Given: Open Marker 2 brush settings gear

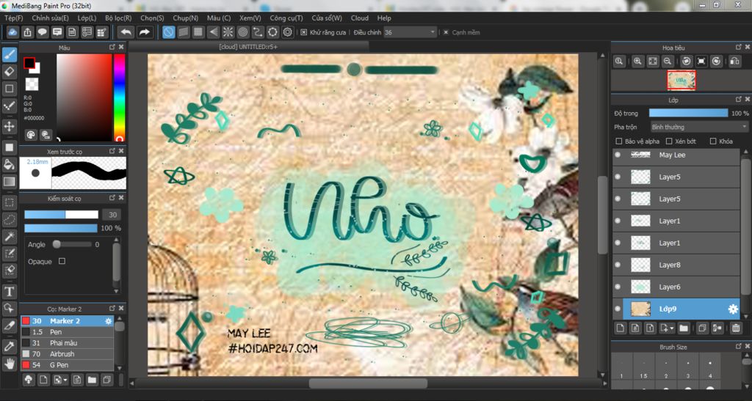Looking at the screenshot, I should pos(109,321).
